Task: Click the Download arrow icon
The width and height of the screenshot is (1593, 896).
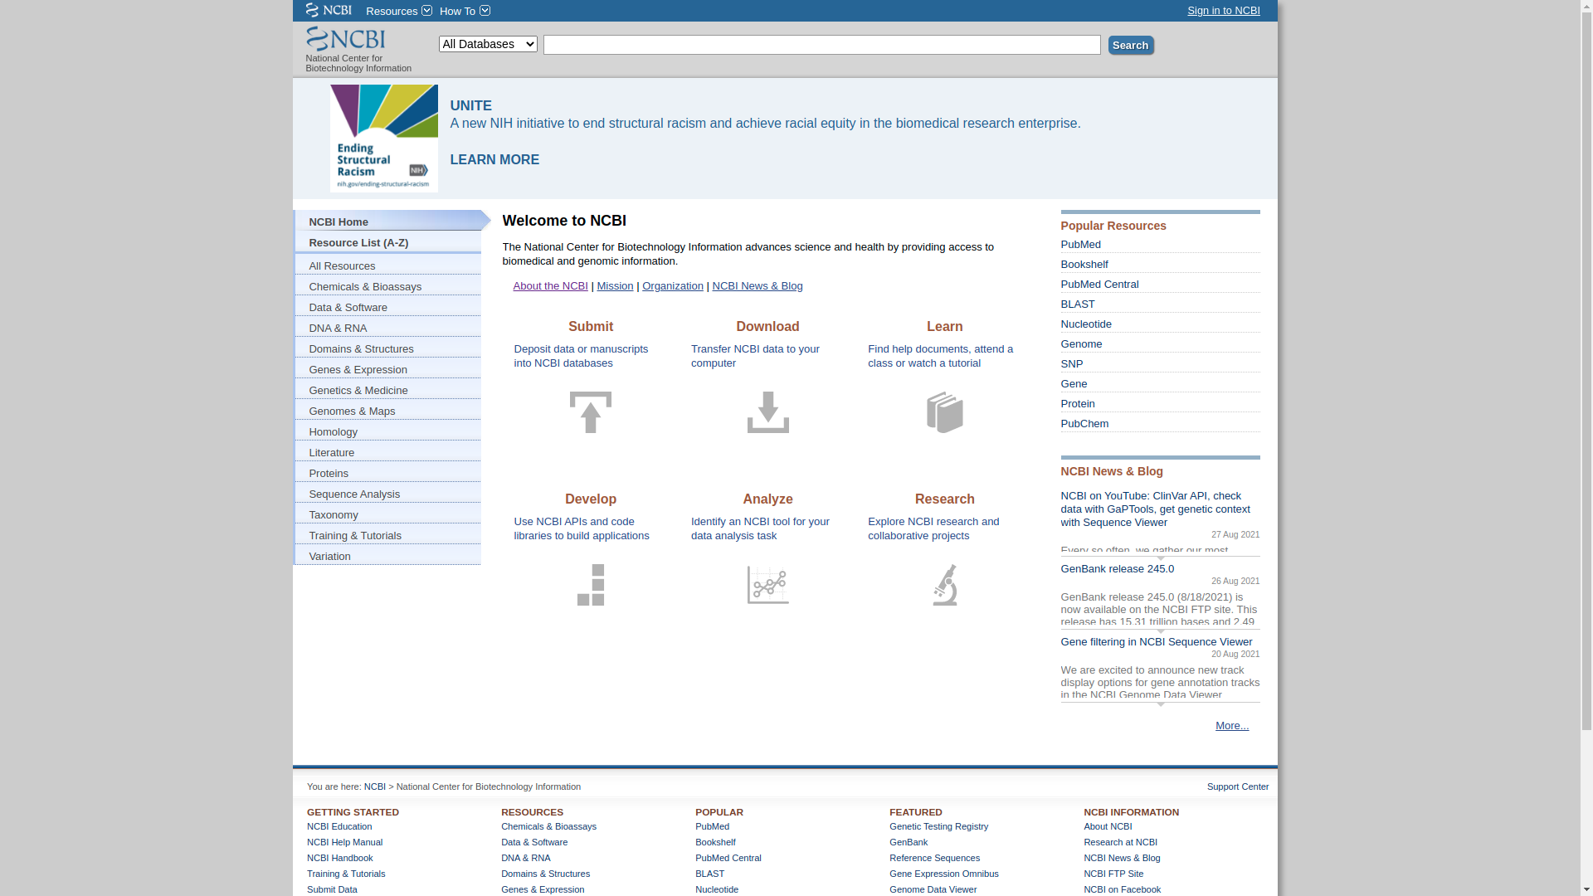Action: [767, 412]
